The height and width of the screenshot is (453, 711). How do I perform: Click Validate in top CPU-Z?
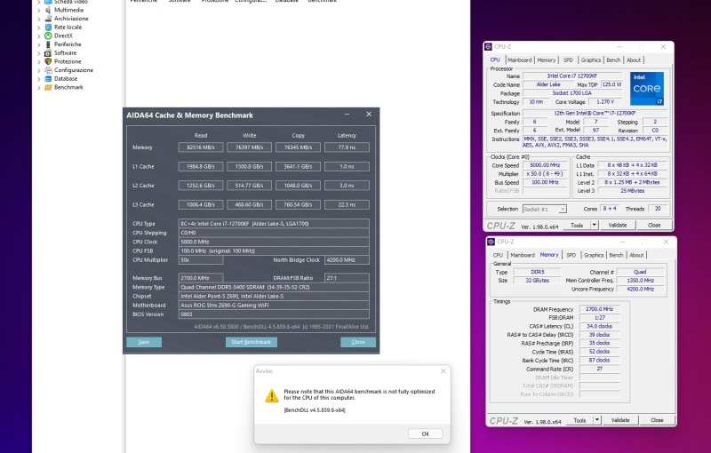(618, 225)
